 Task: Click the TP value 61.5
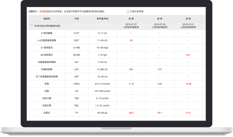click(x=188, y=113)
